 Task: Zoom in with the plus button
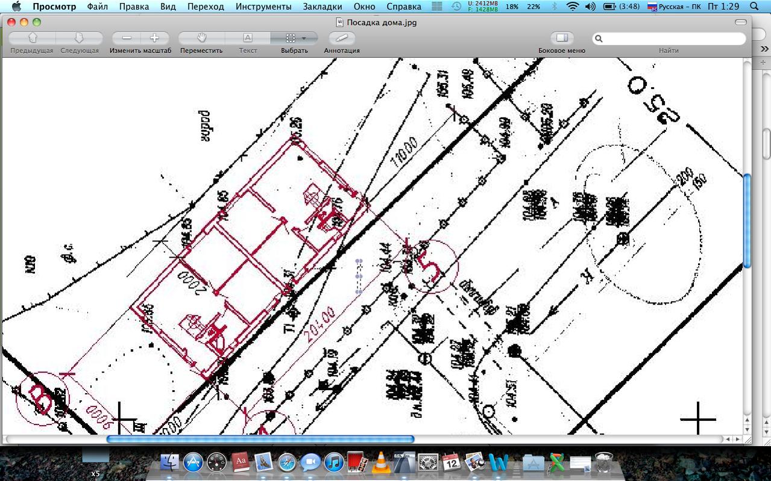pyautogui.click(x=154, y=38)
